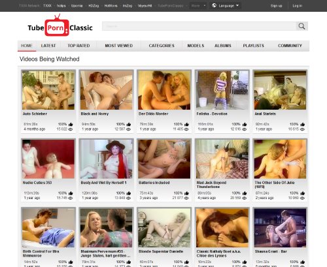
Task: Select the Most Viewed tab
Action: (119, 46)
